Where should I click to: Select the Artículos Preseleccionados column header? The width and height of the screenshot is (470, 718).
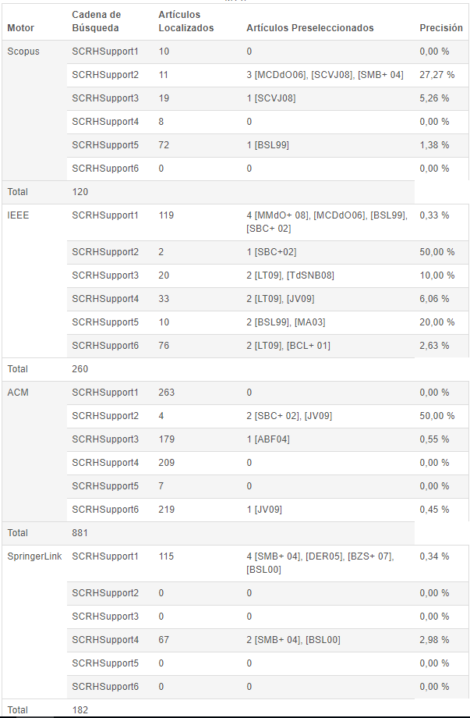coord(309,28)
